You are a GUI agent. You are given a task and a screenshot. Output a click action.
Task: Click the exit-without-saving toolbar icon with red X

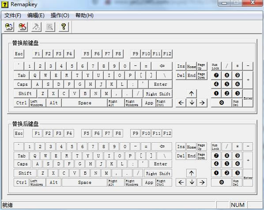point(23,27)
